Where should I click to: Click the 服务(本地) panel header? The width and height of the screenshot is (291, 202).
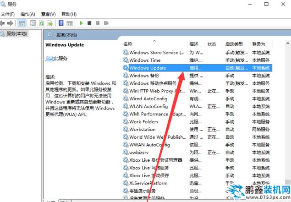(66, 35)
